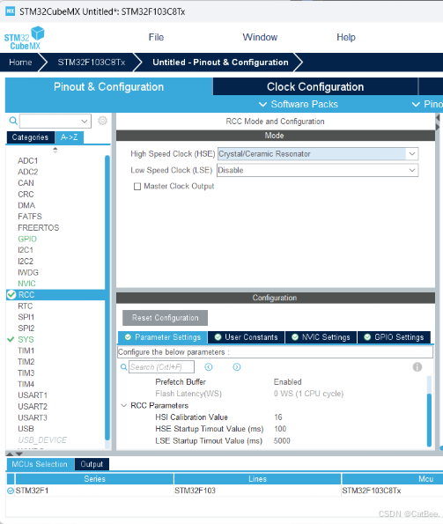The height and width of the screenshot is (524, 443).
Task: Click the green check icon beside RCC
Action: coord(11,295)
